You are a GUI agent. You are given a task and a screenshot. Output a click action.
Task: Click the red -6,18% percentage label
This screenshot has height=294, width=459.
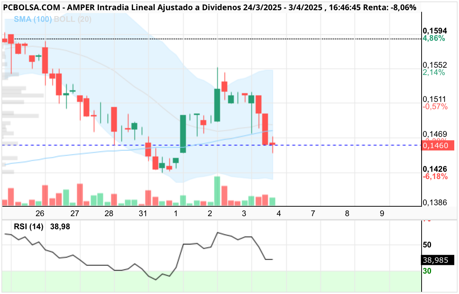(x=435, y=176)
